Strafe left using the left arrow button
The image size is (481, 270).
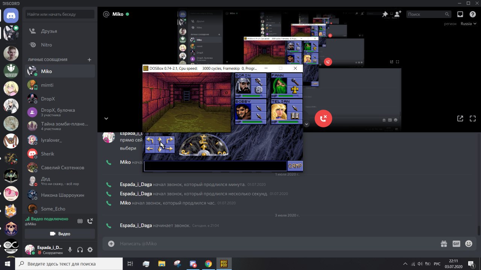click(150, 149)
